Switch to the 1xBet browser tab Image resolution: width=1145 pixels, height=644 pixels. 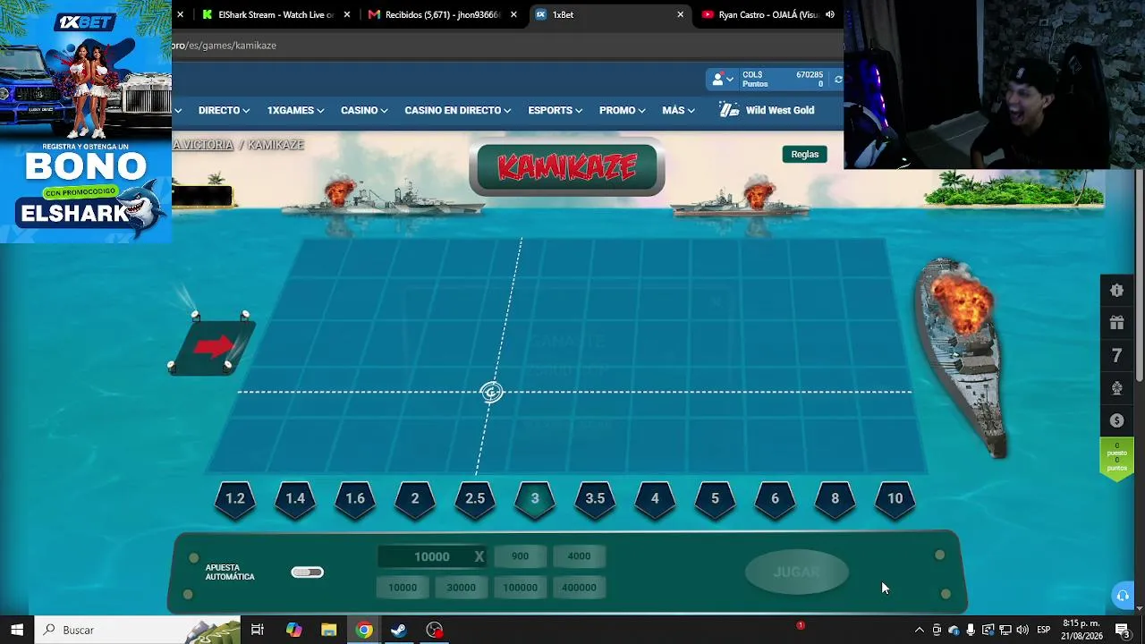[610, 14]
